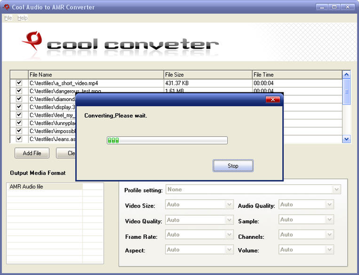The width and height of the screenshot is (359, 275).
Task: Click the file list scroll down arrow
Action: tap(346, 139)
